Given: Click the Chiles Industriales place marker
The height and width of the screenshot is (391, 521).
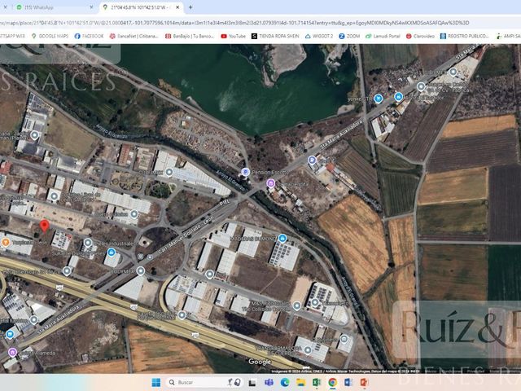Looking at the screenshot, I should 88,243.
